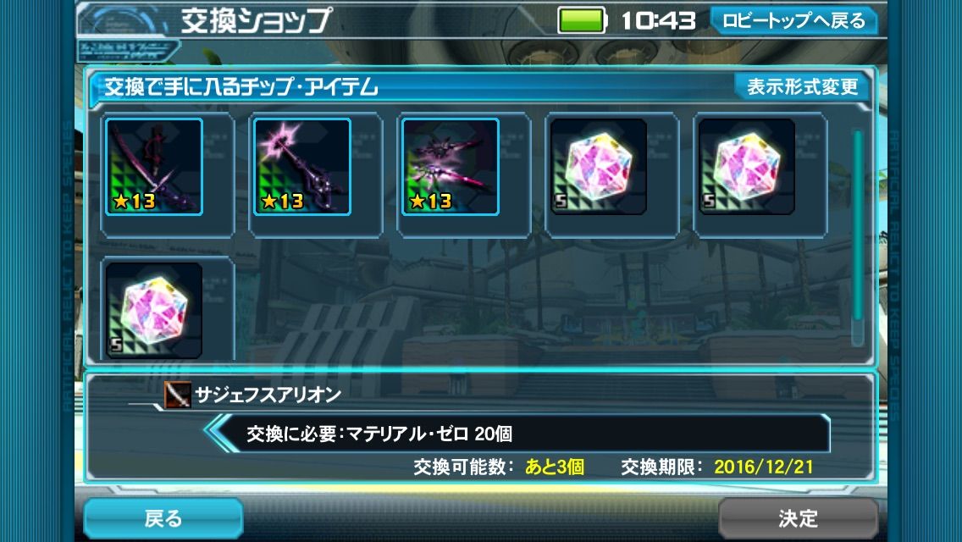Click the item list vertical scrollbar
Screen dimensions: 962x542
(x=858, y=236)
